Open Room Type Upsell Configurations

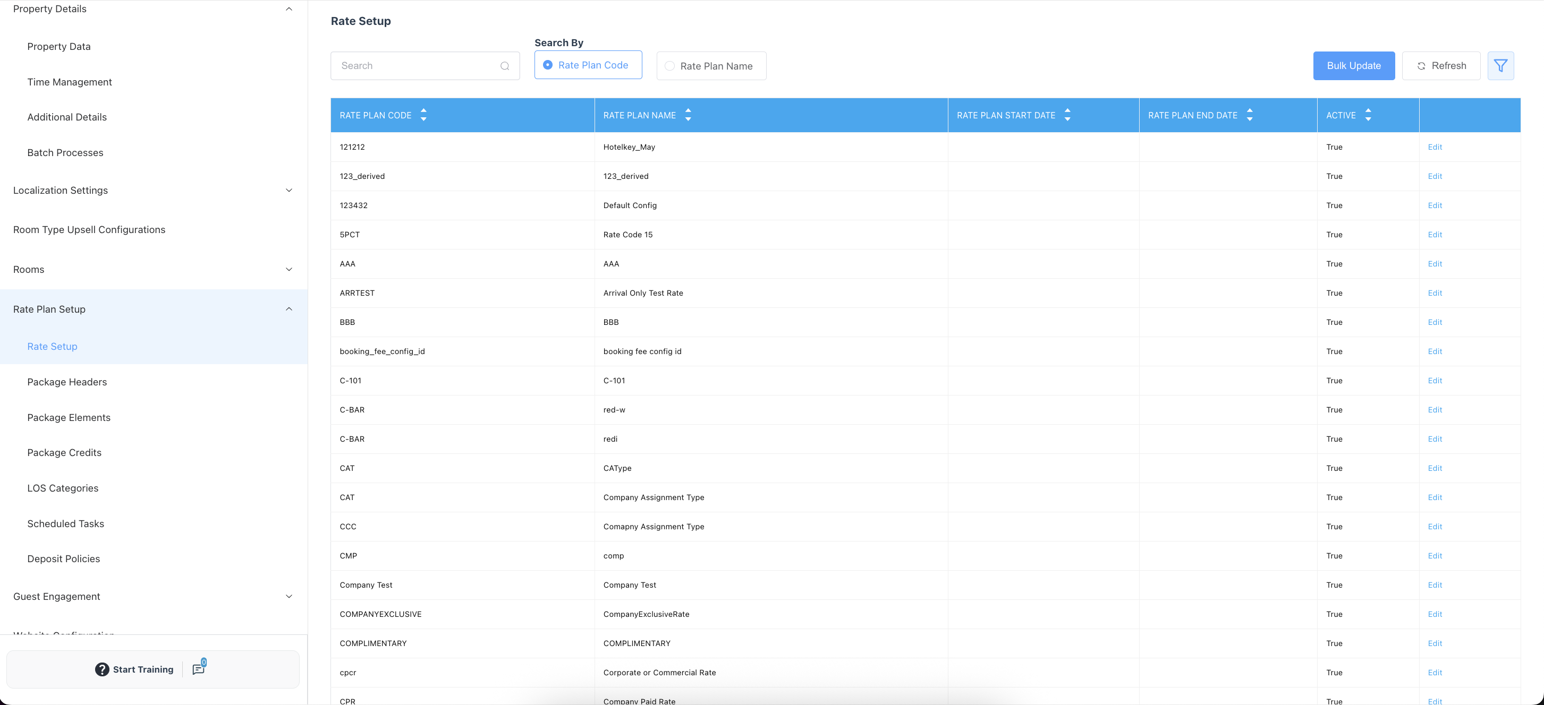click(89, 230)
